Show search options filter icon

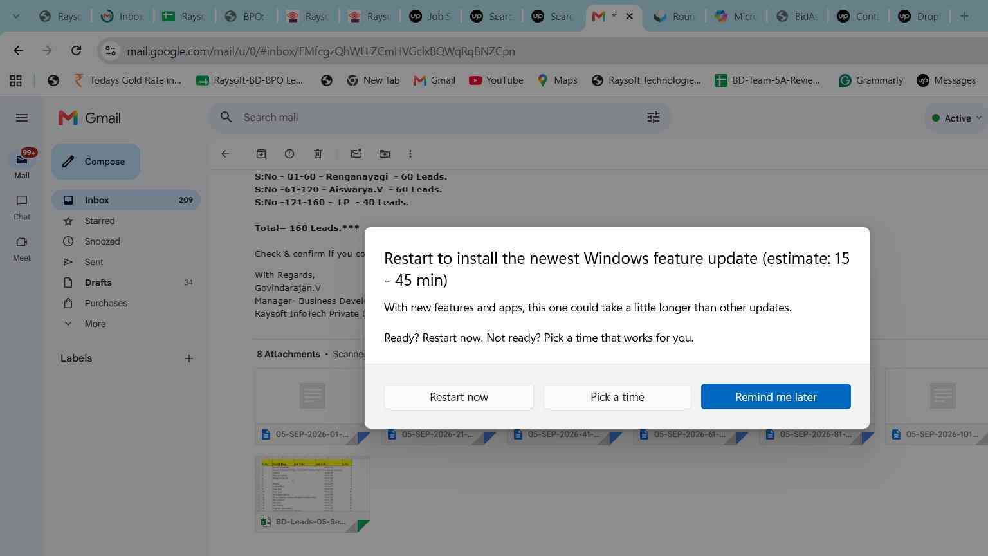[653, 117]
